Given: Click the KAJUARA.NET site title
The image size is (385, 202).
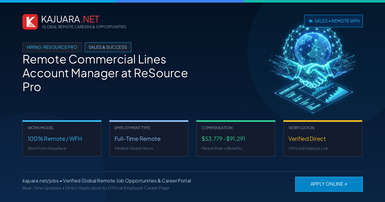Looking at the screenshot, I should click(x=70, y=19).
